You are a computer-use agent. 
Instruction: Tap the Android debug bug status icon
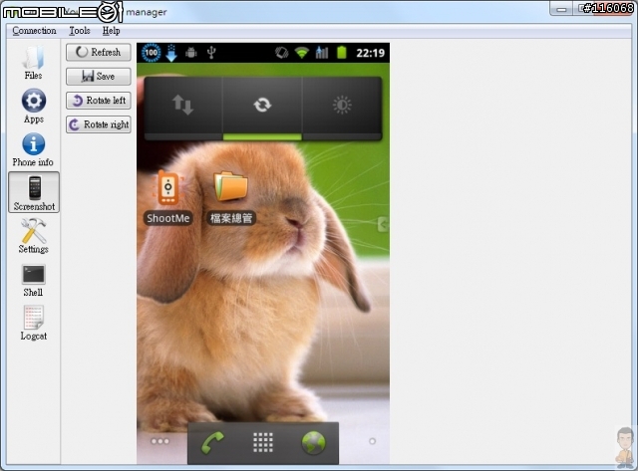coord(191,53)
